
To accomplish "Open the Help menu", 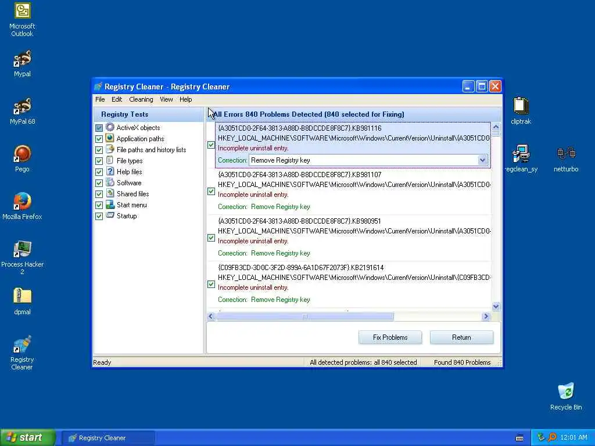I will [185, 99].
